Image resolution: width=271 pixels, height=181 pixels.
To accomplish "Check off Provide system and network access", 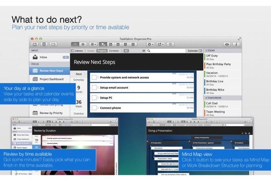I will (x=94, y=77).
